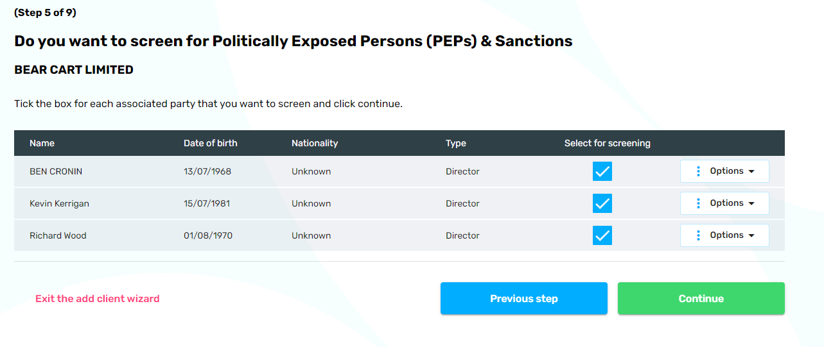Select the Richard Wood name cell

(58, 235)
